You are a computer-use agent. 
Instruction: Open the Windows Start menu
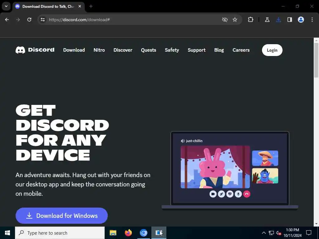[x=7, y=233]
